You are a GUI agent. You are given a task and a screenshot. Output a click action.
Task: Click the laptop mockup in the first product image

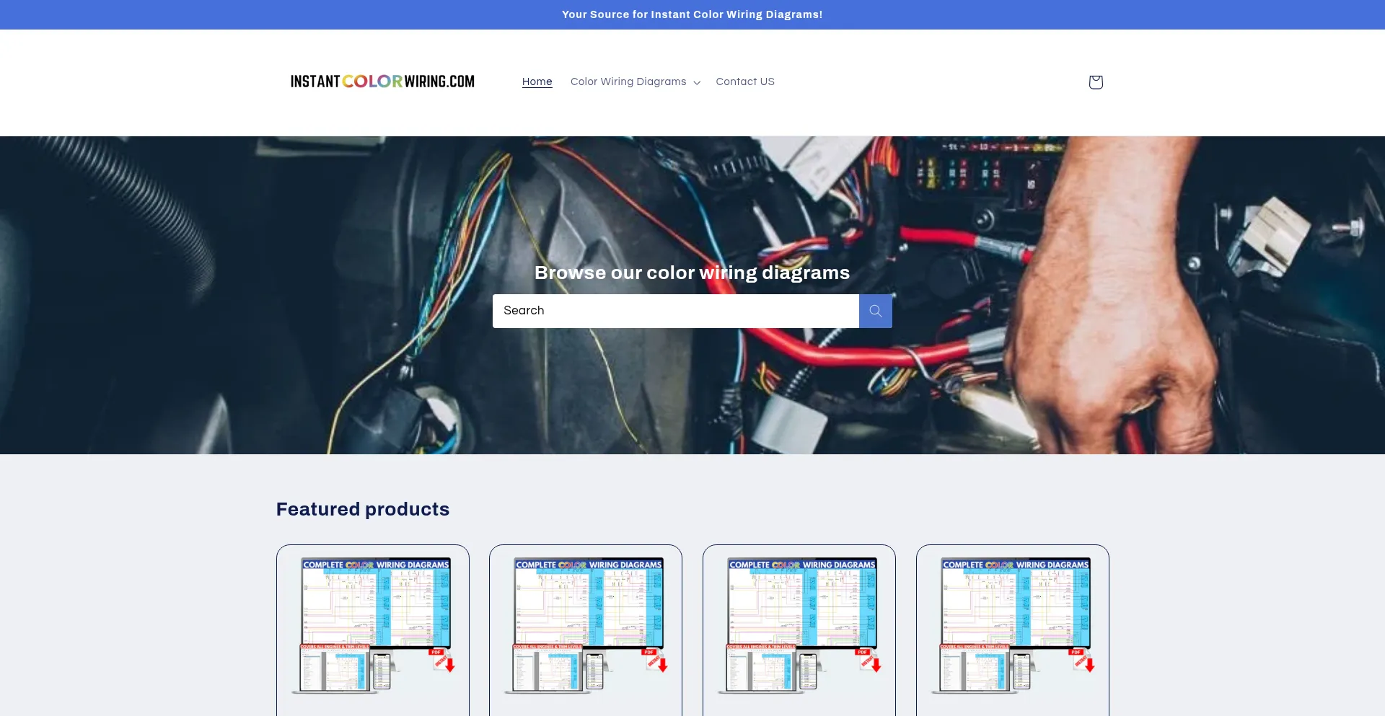pyautogui.click(x=335, y=669)
